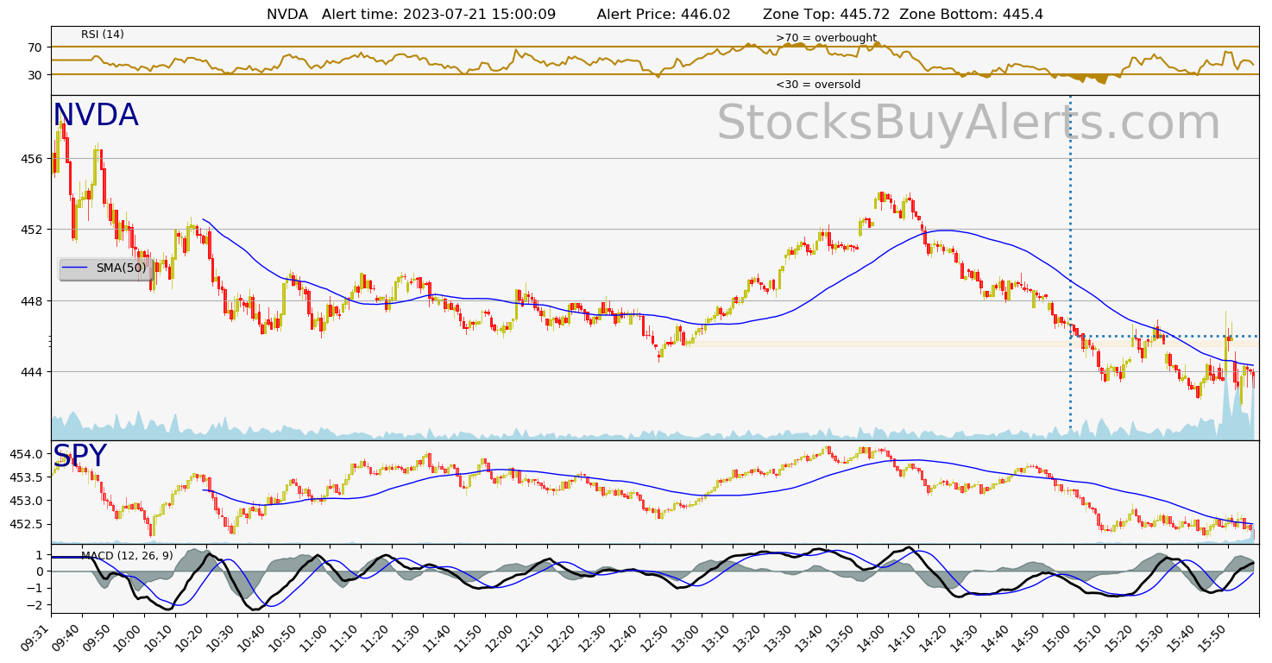Click the 14:30 time axis label
Image resolution: width=1272 pixels, height=663 pixels.
pos(967,636)
